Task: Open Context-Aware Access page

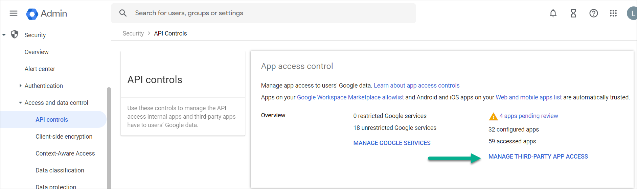Action: pyautogui.click(x=65, y=153)
